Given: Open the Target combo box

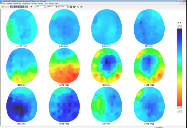Looking at the screenshot, I should point(41,7).
